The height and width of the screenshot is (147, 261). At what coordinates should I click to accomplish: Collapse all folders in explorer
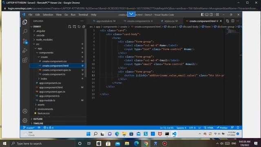[x=84, y=27]
